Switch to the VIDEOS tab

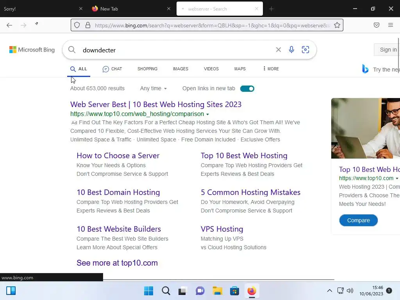[211, 69]
